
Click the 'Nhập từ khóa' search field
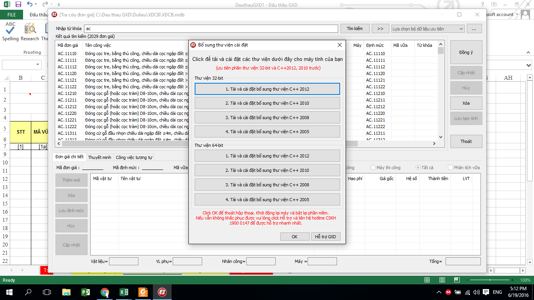coord(211,29)
